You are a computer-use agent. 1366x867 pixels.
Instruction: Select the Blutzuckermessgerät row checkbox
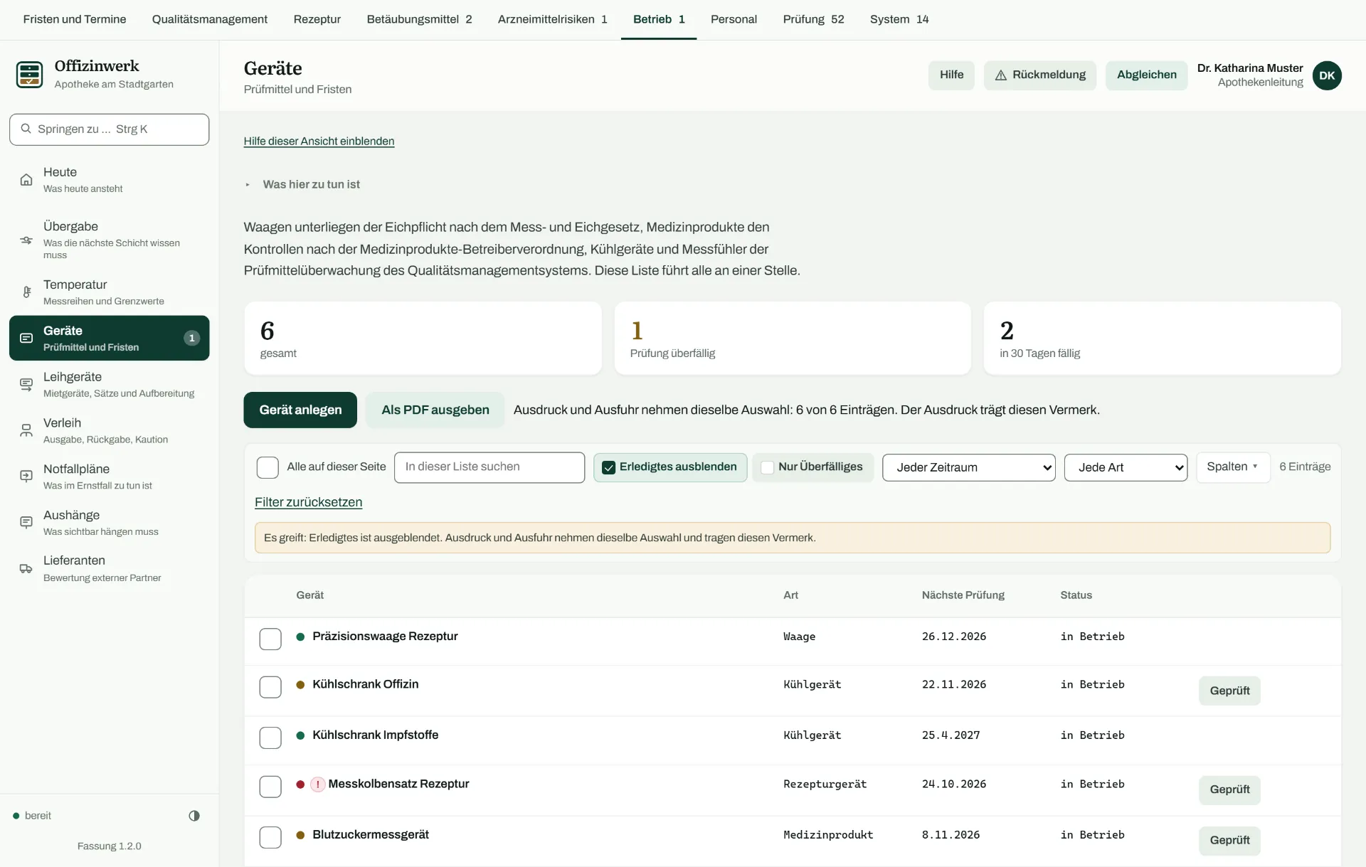tap(270, 837)
